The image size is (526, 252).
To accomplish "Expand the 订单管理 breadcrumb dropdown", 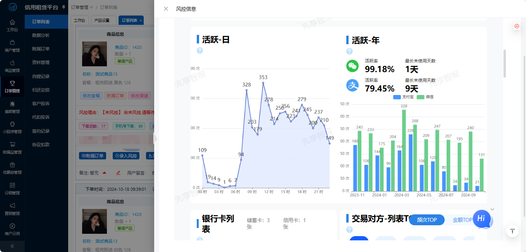I will (82, 7).
